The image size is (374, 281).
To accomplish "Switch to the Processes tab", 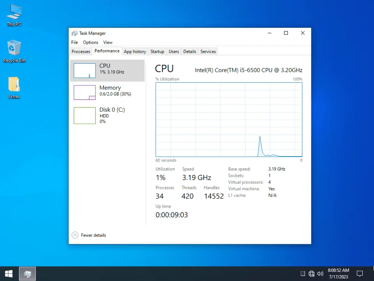I will 81,52.
